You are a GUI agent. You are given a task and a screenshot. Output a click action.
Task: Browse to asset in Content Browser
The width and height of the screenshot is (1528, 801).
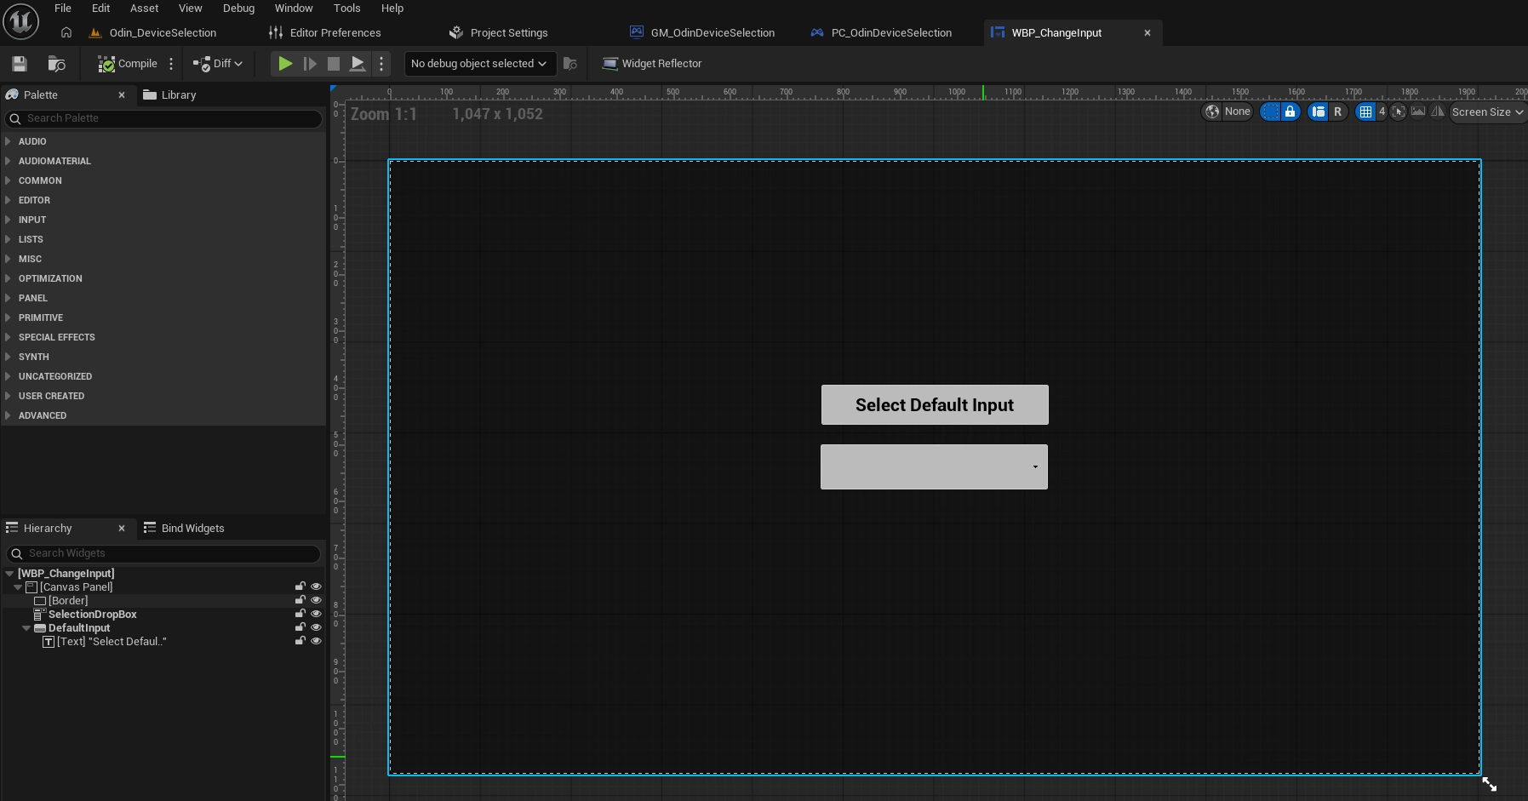coord(56,64)
